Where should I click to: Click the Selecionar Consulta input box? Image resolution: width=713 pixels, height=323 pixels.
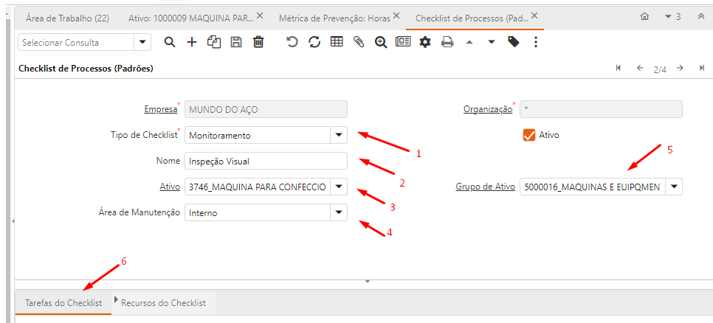coord(76,42)
